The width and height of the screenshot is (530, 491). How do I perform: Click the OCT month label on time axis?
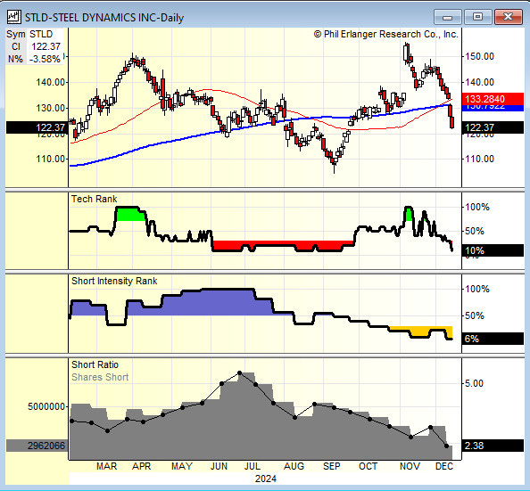[x=369, y=466]
